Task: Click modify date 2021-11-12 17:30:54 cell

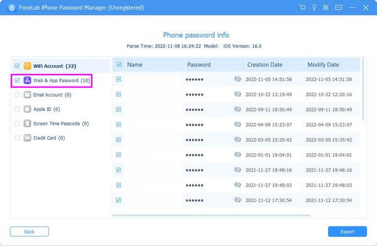Action: [329, 200]
